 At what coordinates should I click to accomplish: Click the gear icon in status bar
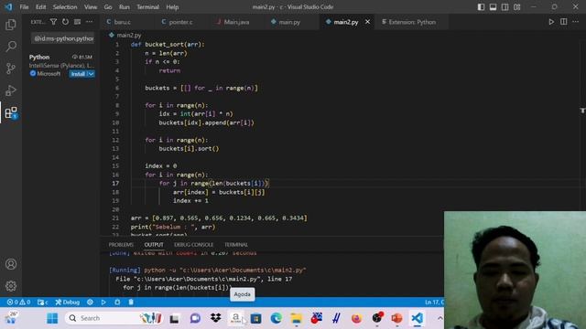[x=90, y=302]
